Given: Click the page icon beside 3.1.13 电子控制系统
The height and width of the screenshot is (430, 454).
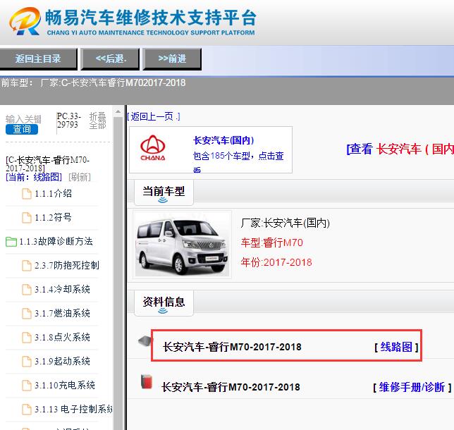Looking at the screenshot, I should tap(27, 410).
